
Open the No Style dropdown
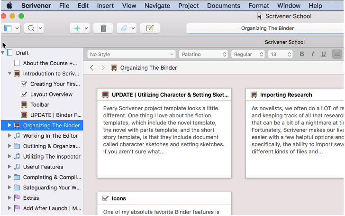point(131,54)
